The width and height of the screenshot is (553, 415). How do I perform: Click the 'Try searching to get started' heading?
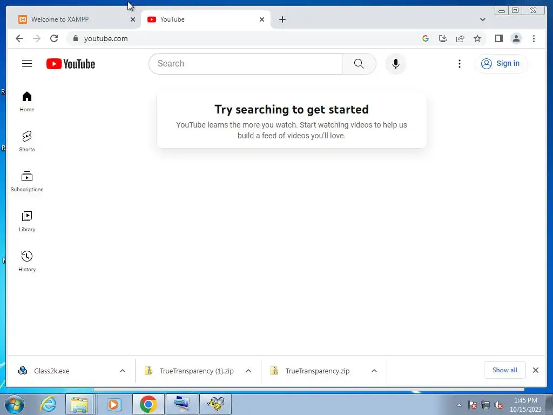291,109
